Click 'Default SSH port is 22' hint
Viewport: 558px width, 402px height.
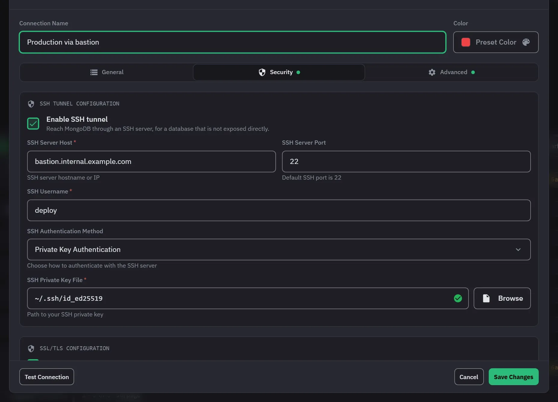coord(312,177)
